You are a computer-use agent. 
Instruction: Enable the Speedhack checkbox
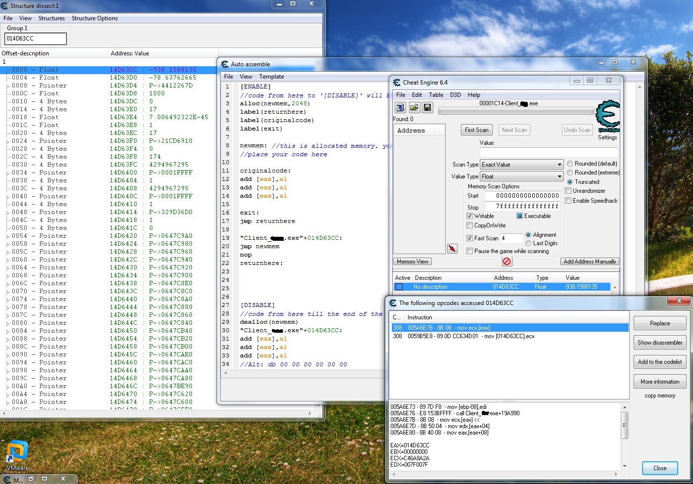click(x=568, y=201)
